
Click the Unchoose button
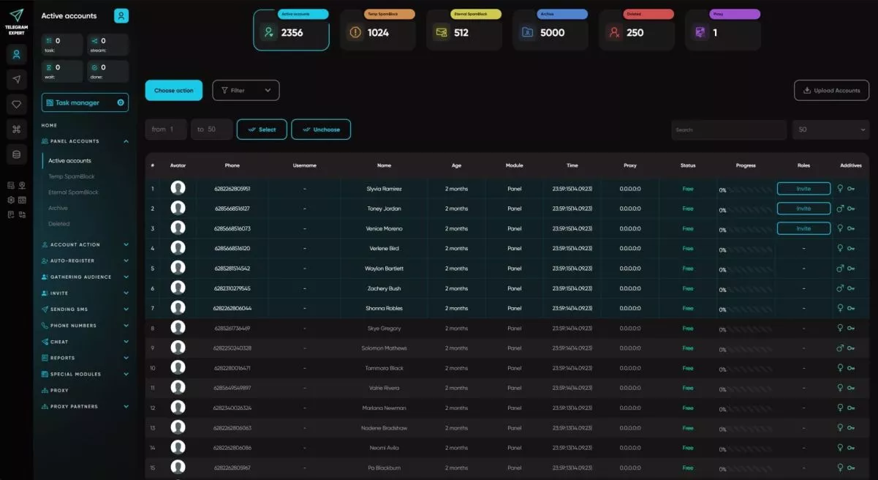pos(321,130)
